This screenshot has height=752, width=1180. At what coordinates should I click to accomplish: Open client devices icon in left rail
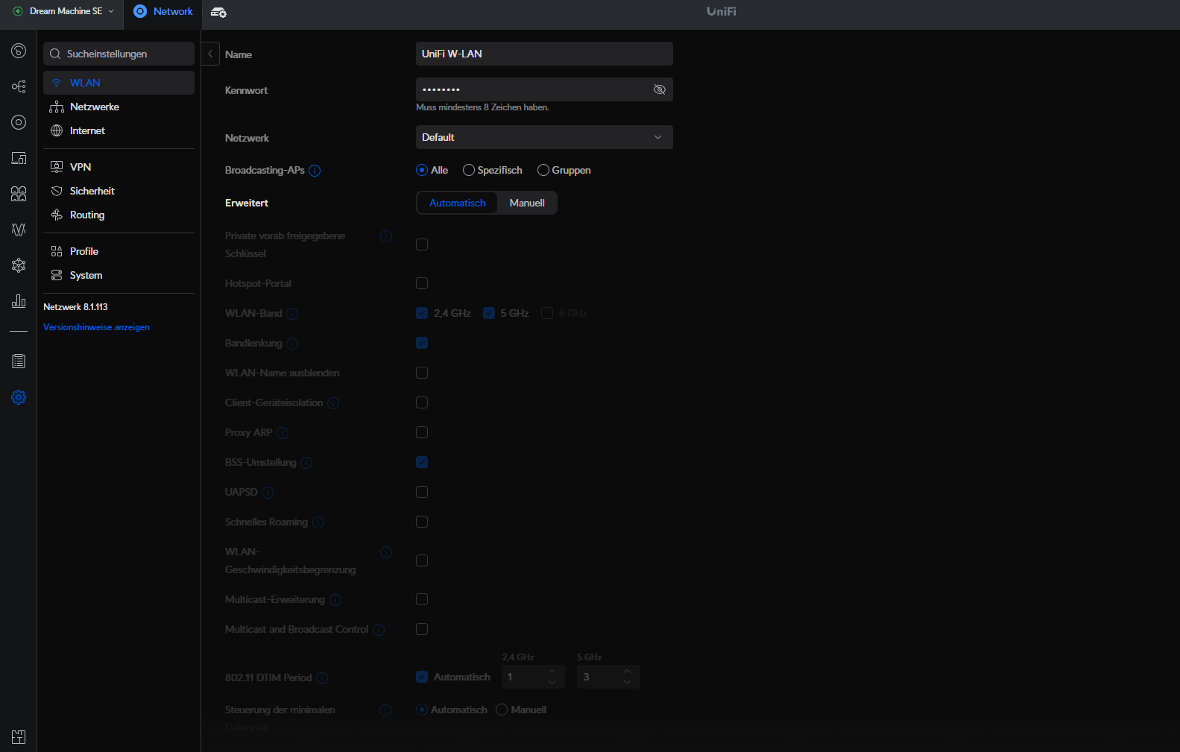pyautogui.click(x=19, y=158)
